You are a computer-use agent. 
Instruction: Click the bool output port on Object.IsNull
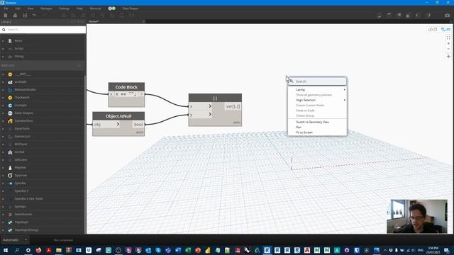pos(138,125)
